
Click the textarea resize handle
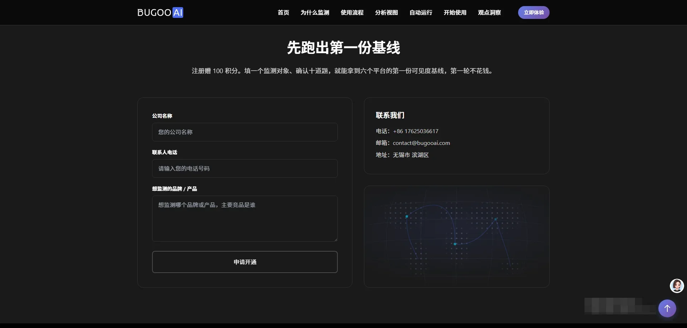(336, 239)
